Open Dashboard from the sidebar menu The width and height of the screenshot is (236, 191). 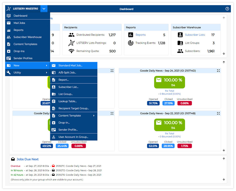28,16
